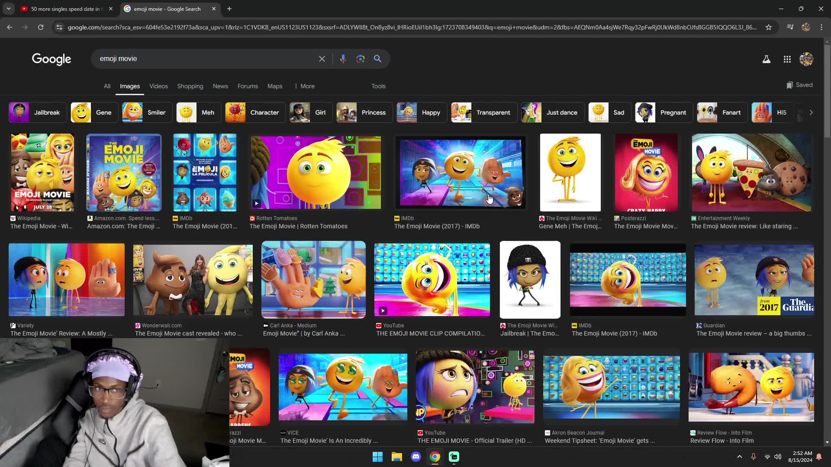Click the microphone icon in system tray
Image resolution: width=831 pixels, height=467 pixels.
[x=754, y=457]
